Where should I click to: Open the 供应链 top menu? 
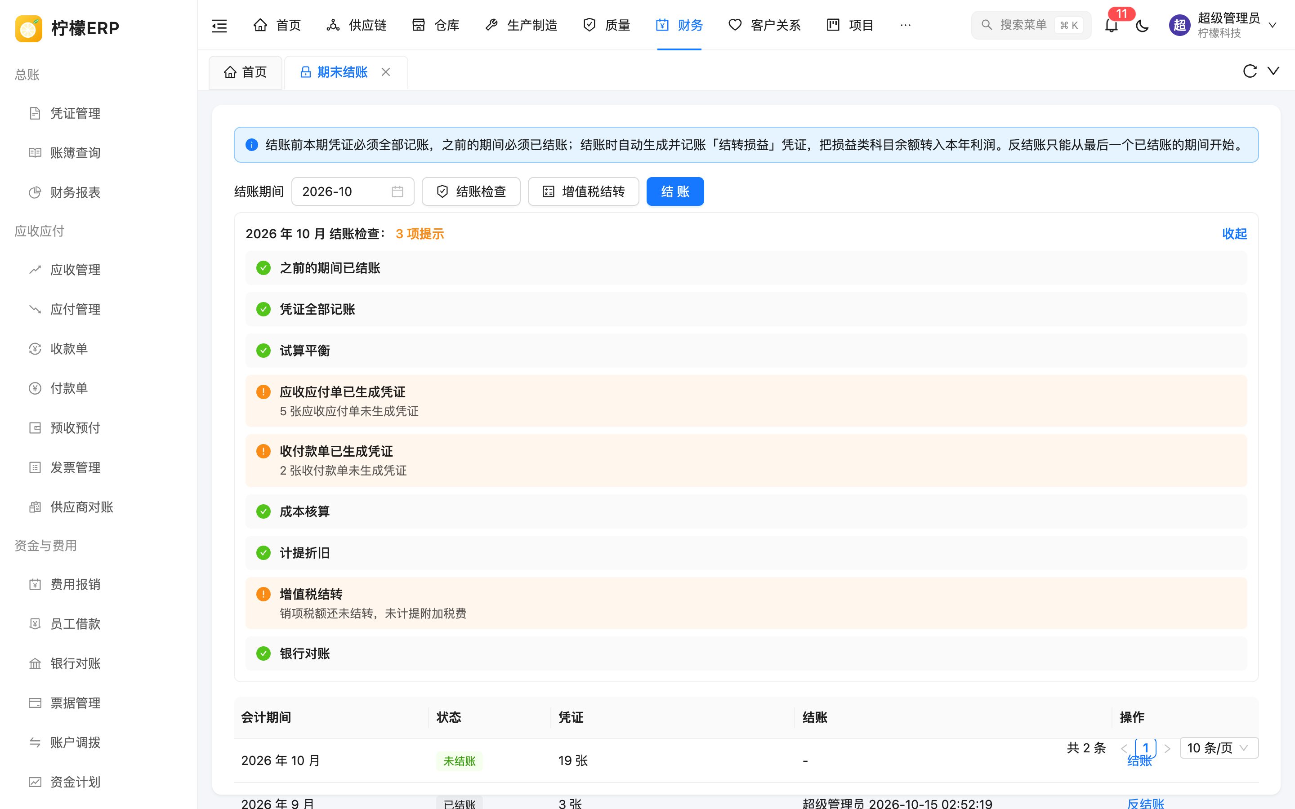tap(357, 25)
